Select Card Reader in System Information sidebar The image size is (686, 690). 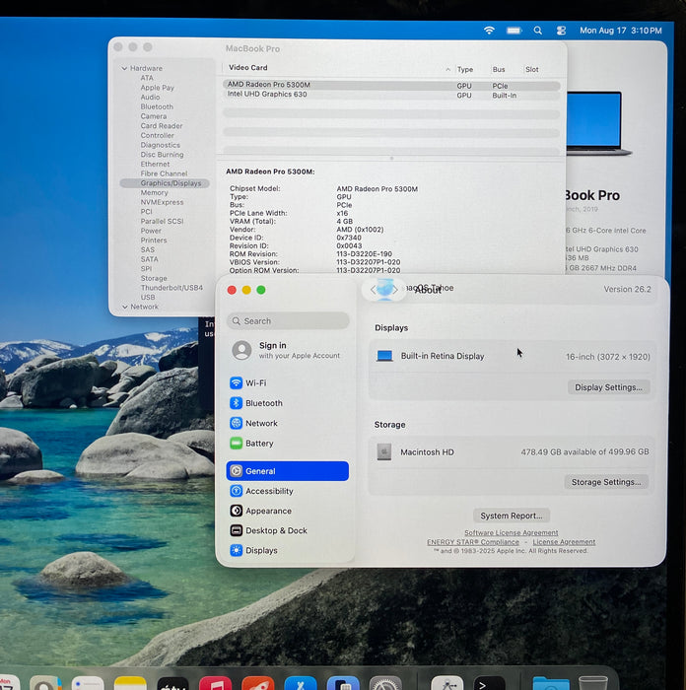pyautogui.click(x=162, y=126)
